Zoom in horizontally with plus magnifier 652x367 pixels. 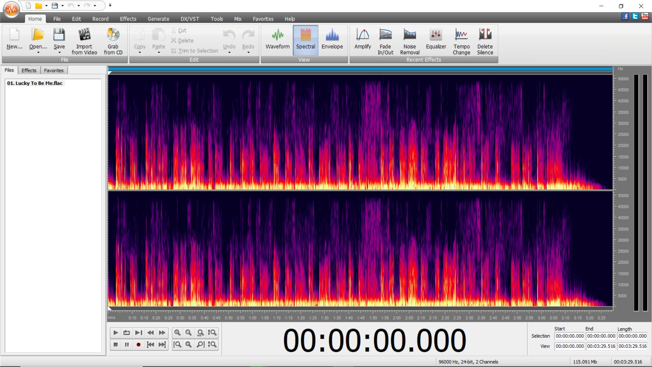177,333
